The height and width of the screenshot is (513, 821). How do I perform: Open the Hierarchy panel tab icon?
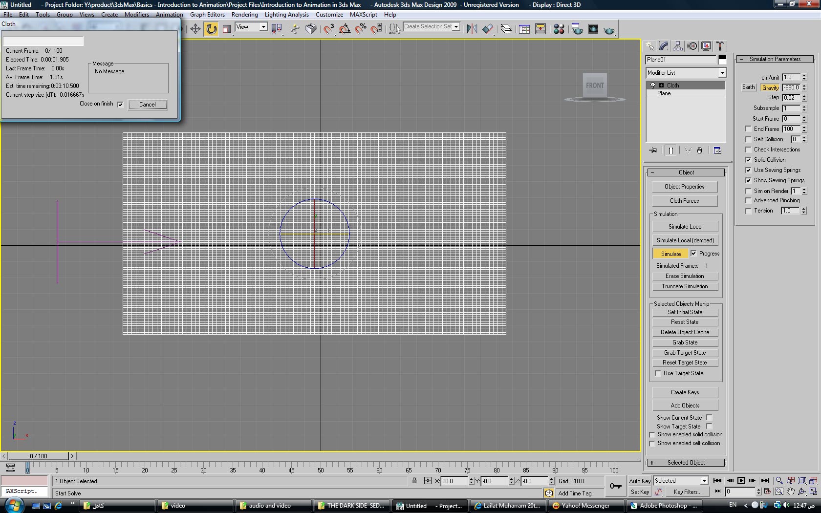(678, 46)
